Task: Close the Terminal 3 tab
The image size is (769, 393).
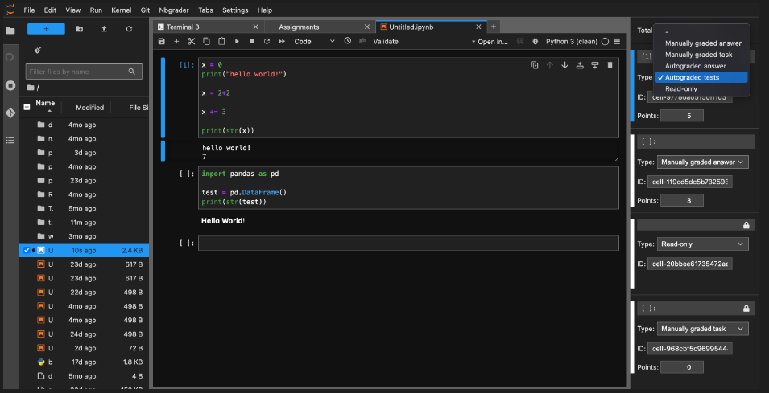Action: tap(255, 27)
